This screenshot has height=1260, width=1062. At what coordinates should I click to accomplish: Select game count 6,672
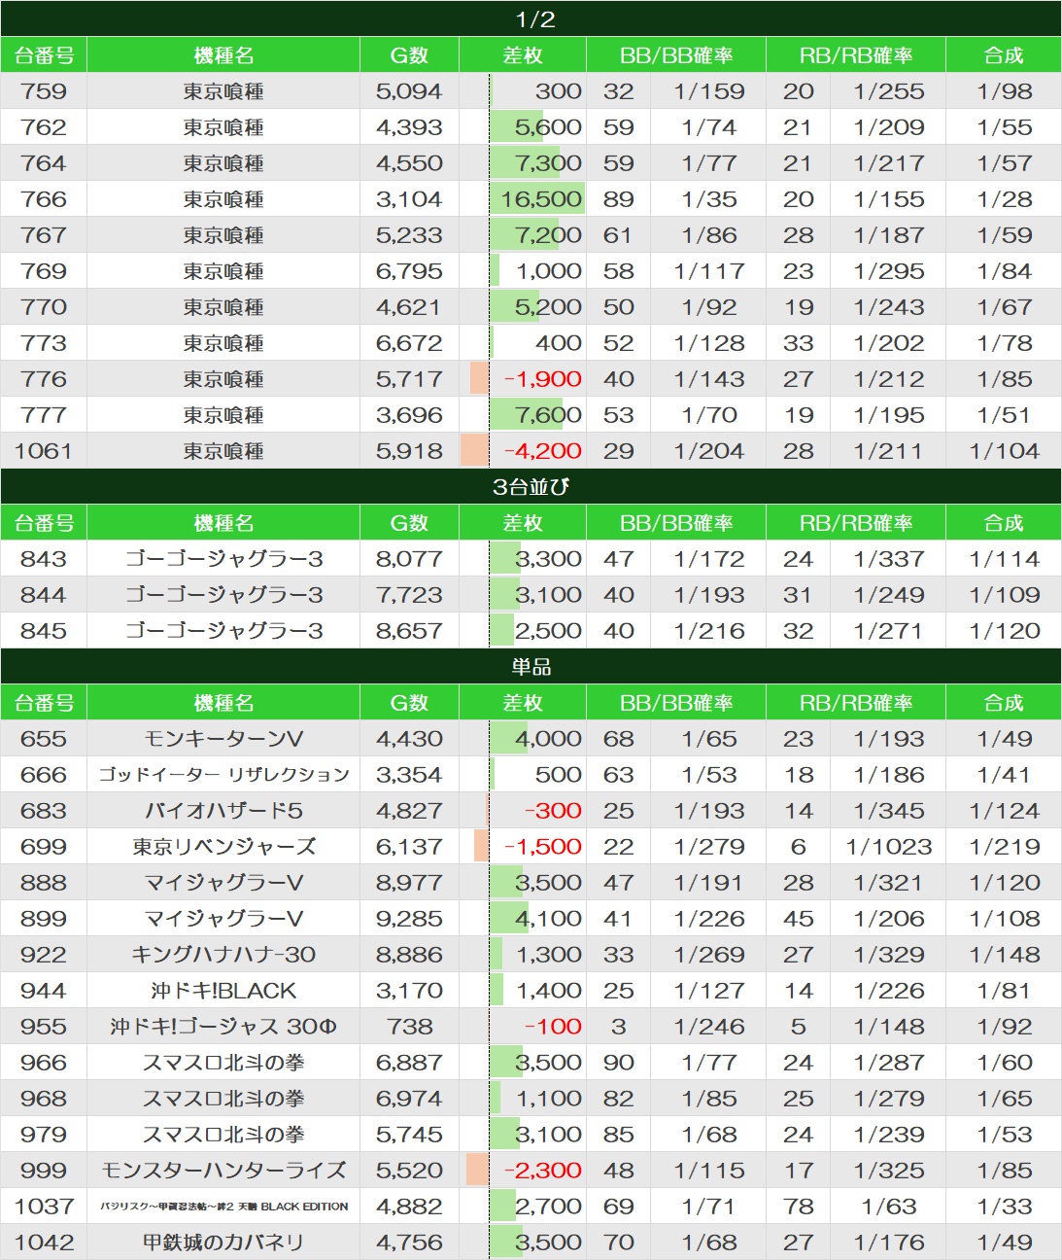coord(409,343)
